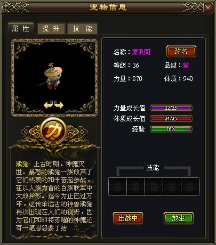Click the red 体质成长值 progress bar
Viewport: 216px width, 245px height.
[x=171, y=119]
